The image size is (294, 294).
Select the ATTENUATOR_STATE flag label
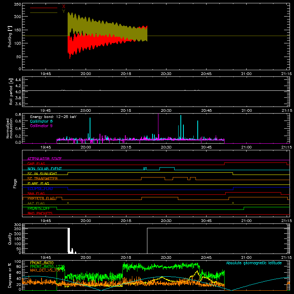coord(44,159)
